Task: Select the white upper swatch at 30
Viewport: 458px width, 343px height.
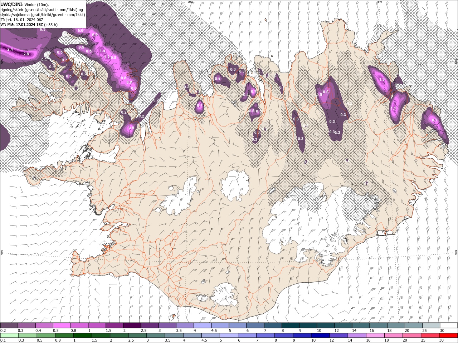Action: 448,325
